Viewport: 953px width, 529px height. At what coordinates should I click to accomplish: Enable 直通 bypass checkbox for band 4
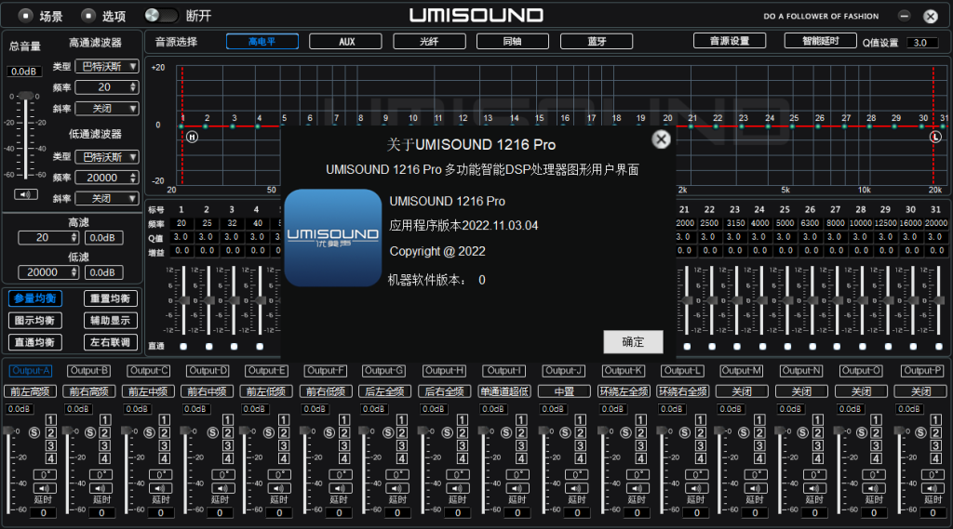coord(260,346)
